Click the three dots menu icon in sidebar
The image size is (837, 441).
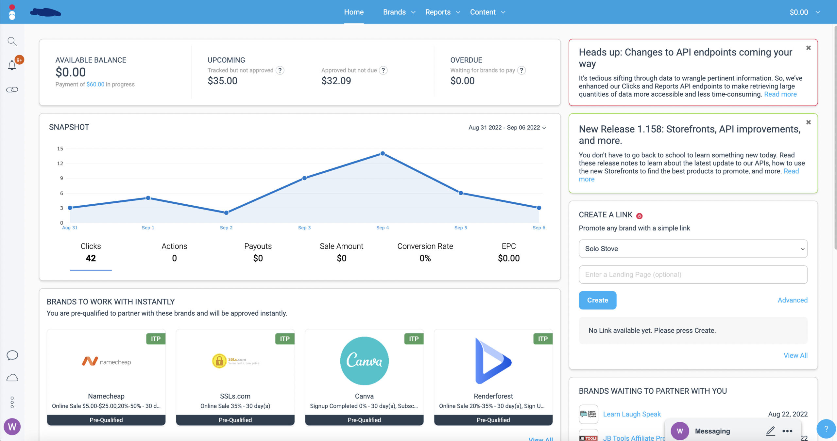pyautogui.click(x=12, y=402)
